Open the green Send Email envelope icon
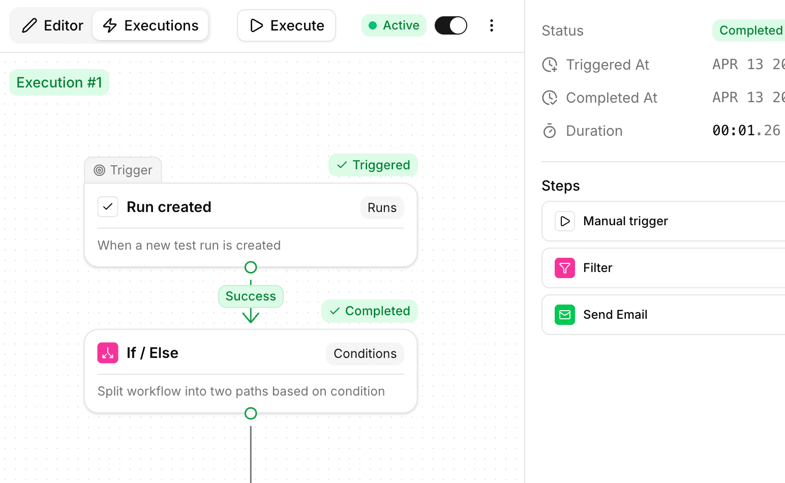 coord(564,315)
